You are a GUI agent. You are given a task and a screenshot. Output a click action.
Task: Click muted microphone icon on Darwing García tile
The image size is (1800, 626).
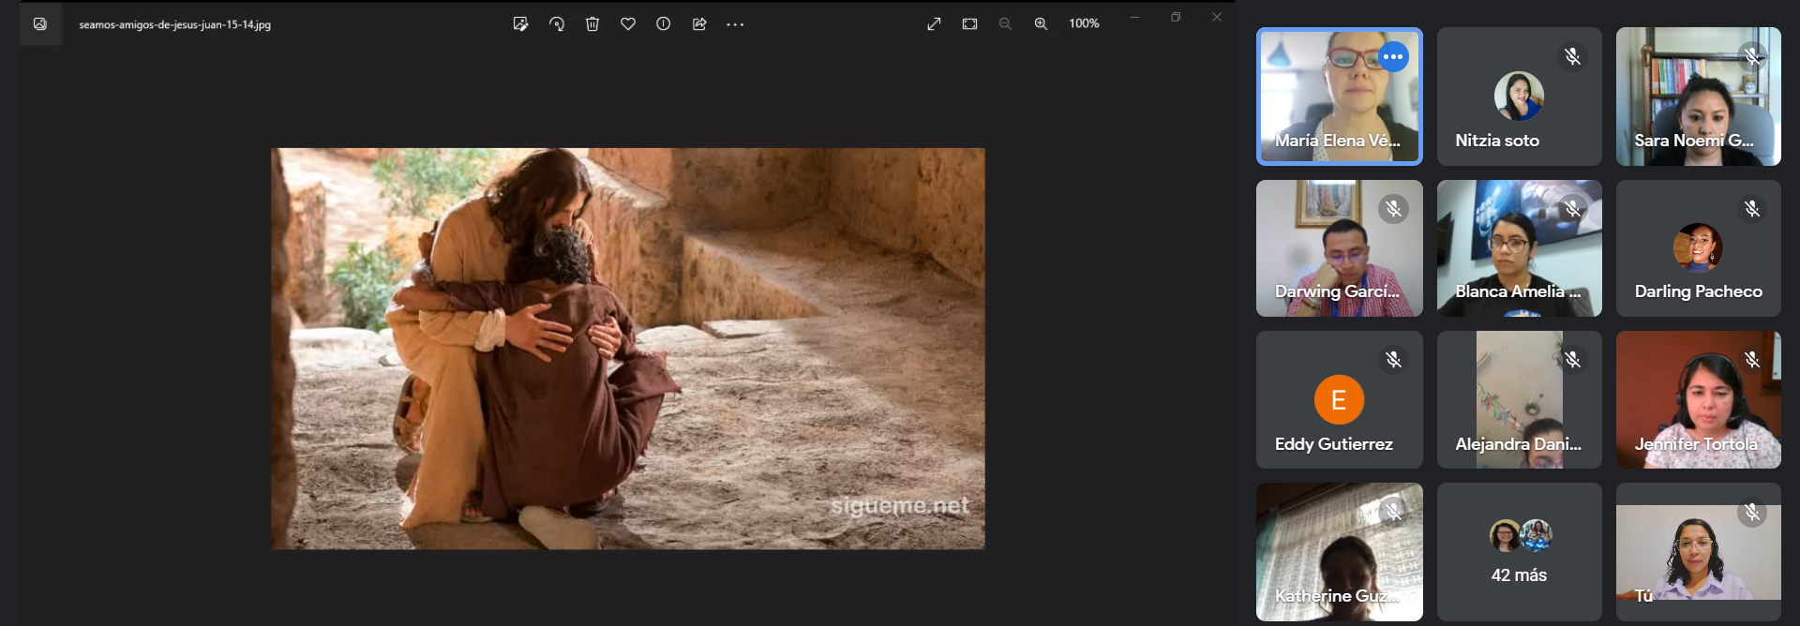pos(1394,209)
